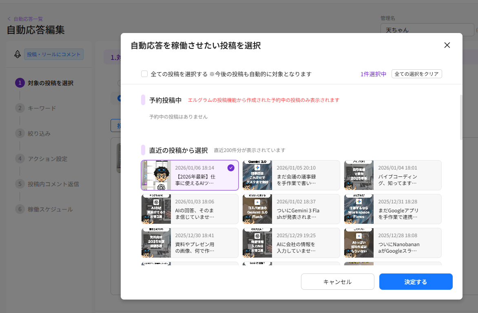The image size is (478, 313).
Task: Open step 2 キーワード in sidebar
Action: [42, 108]
